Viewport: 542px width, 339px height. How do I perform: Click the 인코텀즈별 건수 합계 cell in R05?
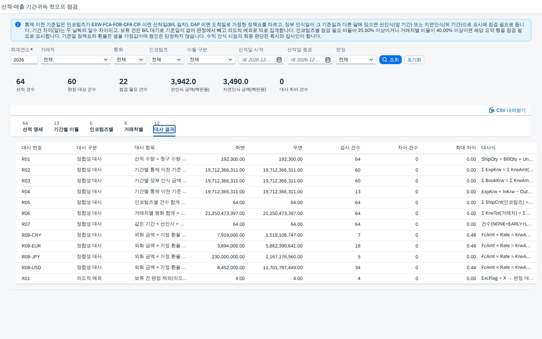coord(160,202)
